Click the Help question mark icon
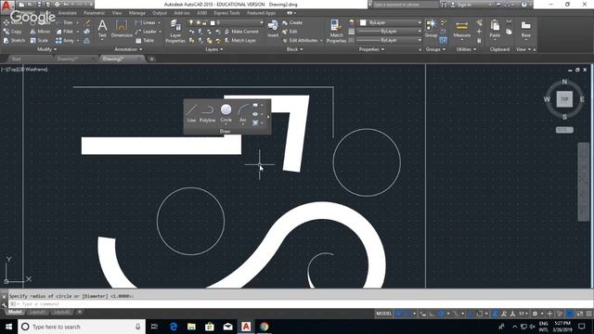 coord(523,5)
